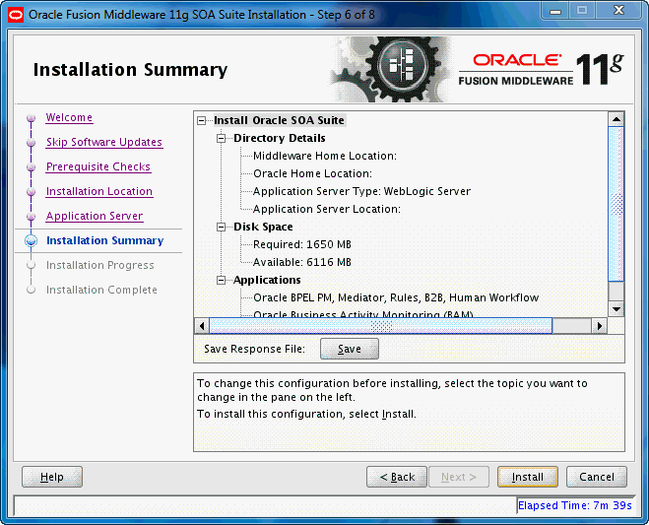Select Application Server Location row
This screenshot has width=649, height=525.
tap(327, 210)
